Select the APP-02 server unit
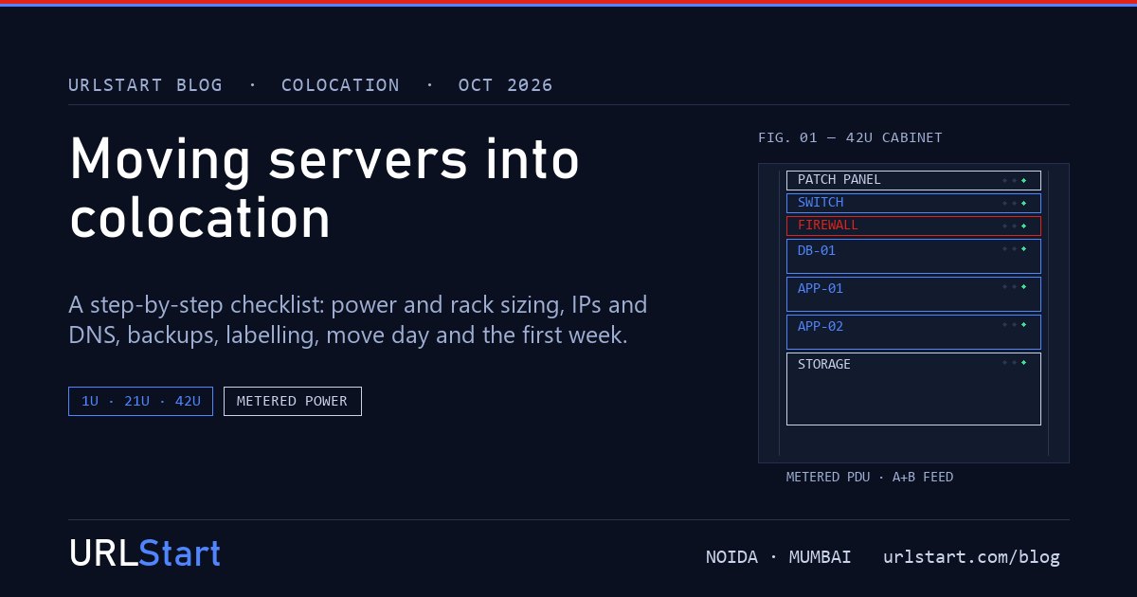Image resolution: width=1137 pixels, height=597 pixels. point(913,332)
